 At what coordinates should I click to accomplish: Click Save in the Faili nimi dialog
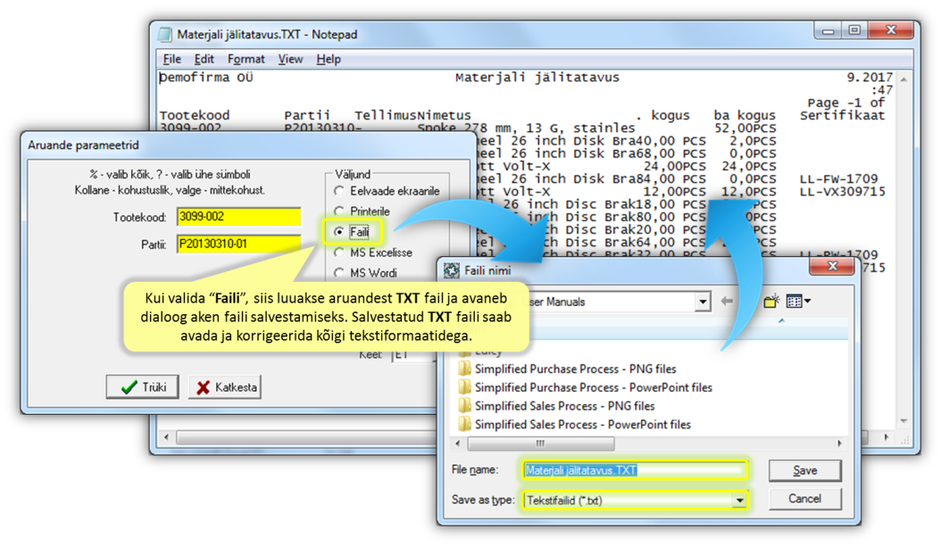point(804,470)
